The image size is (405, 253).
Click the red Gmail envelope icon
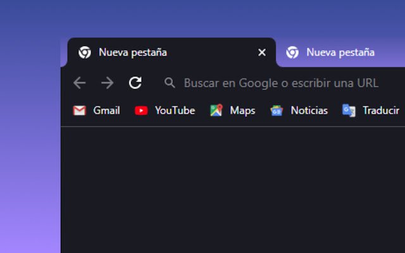pos(79,111)
